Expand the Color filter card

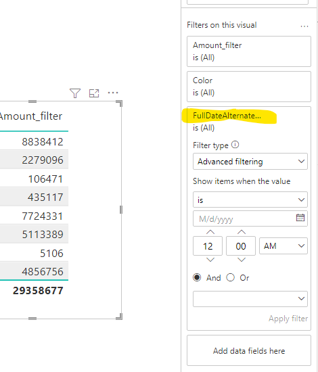point(249,87)
